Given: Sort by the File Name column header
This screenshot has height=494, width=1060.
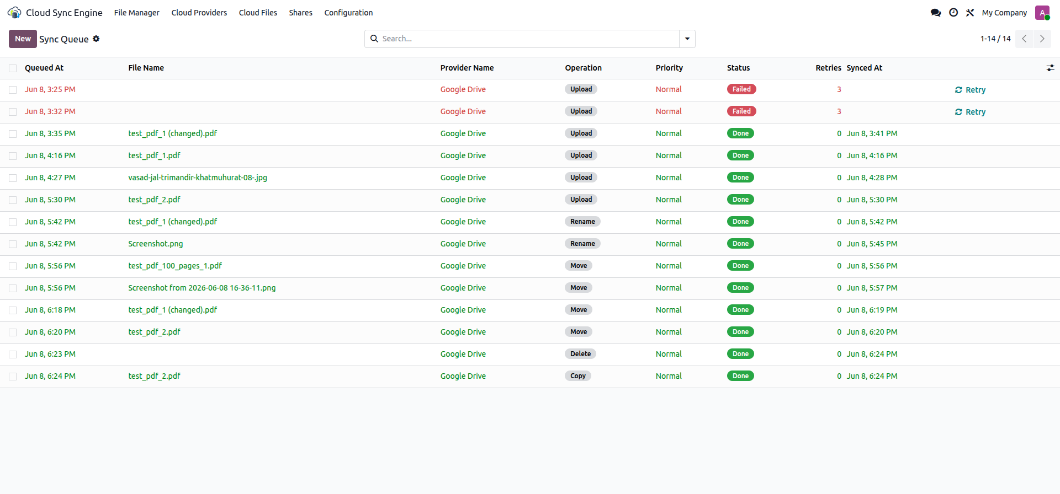Looking at the screenshot, I should (146, 68).
